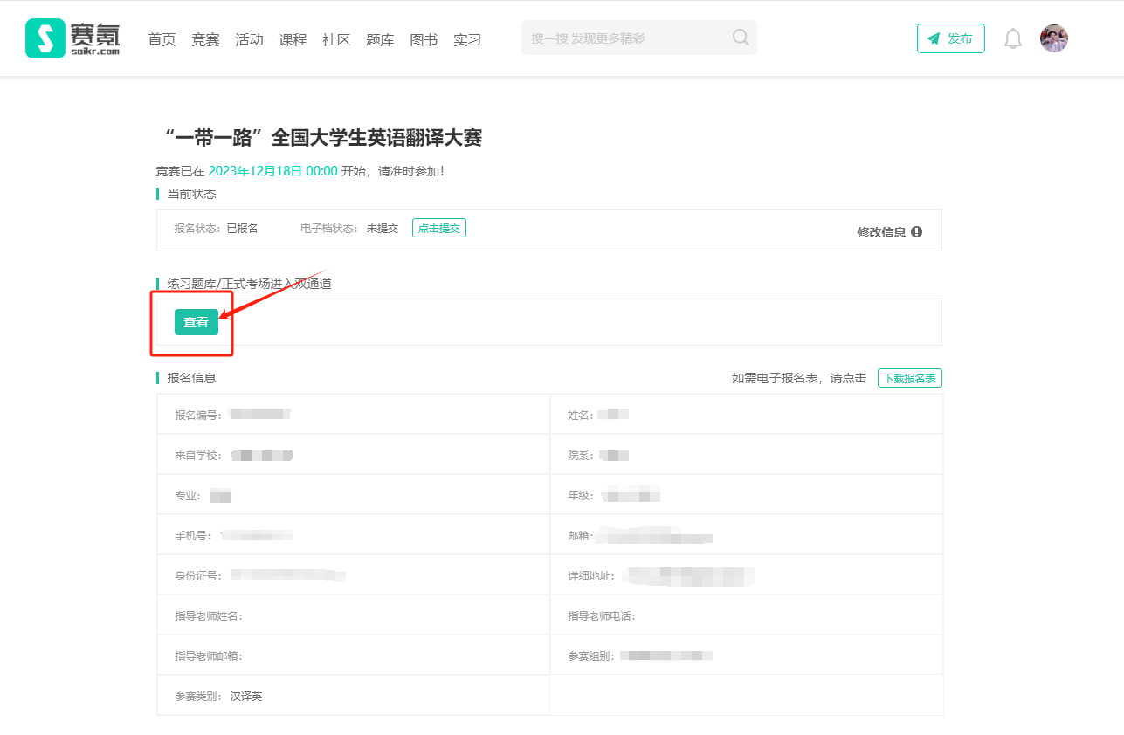Viewport: 1124px width, 735px height.
Task: Click the 发布 publish button
Action: 950,38
